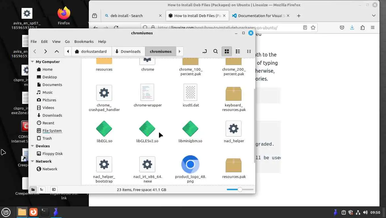Go forward in the file manager
This screenshot has height=218, width=386.
tap(45, 51)
